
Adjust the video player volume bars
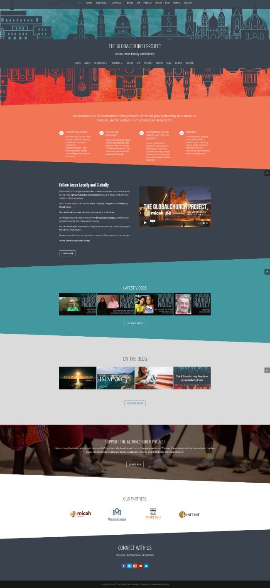(199, 223)
